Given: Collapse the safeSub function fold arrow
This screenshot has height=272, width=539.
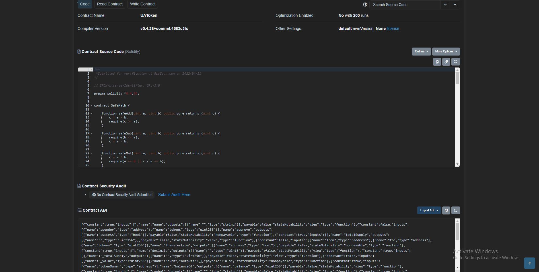Looking at the screenshot, I should 91,133.
